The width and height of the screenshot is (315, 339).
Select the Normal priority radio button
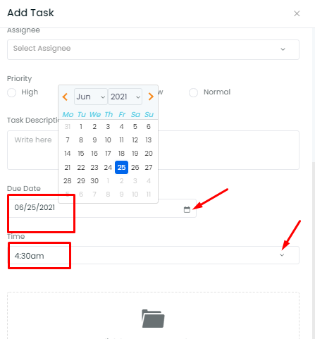pyautogui.click(x=193, y=92)
